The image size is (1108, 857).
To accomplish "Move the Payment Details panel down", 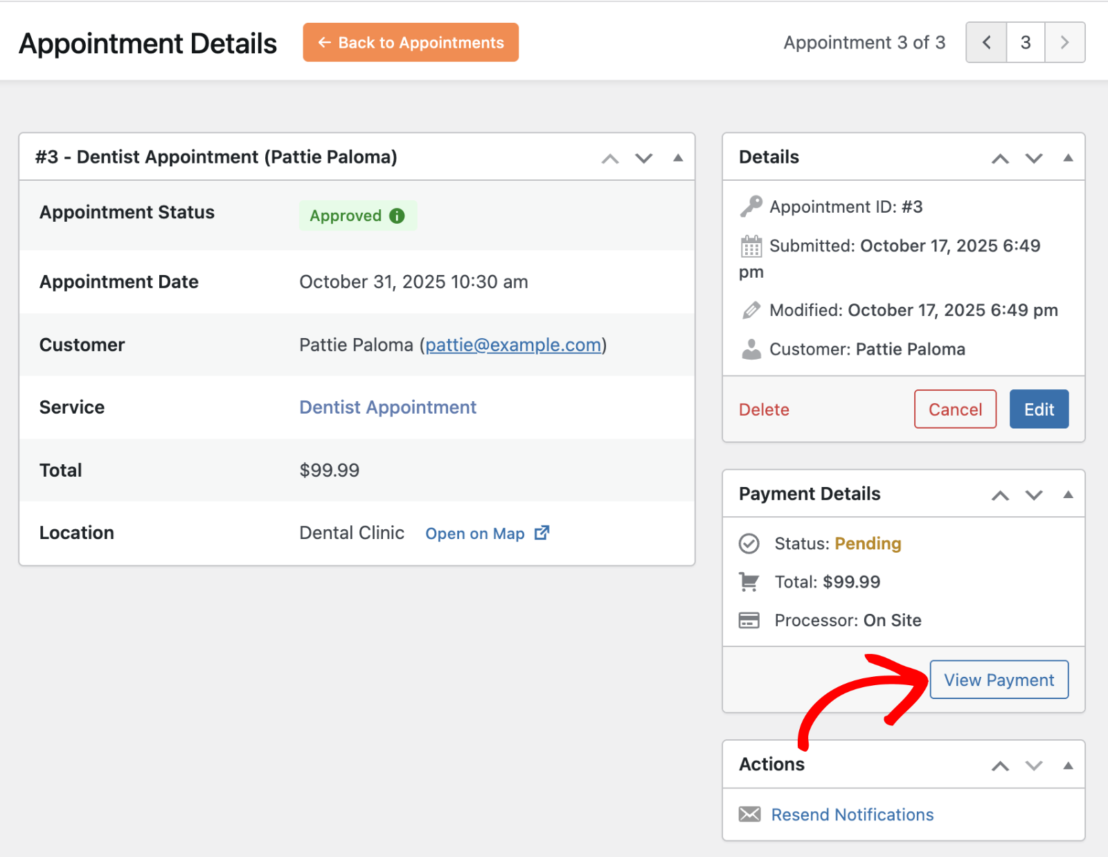I will [x=1033, y=495].
